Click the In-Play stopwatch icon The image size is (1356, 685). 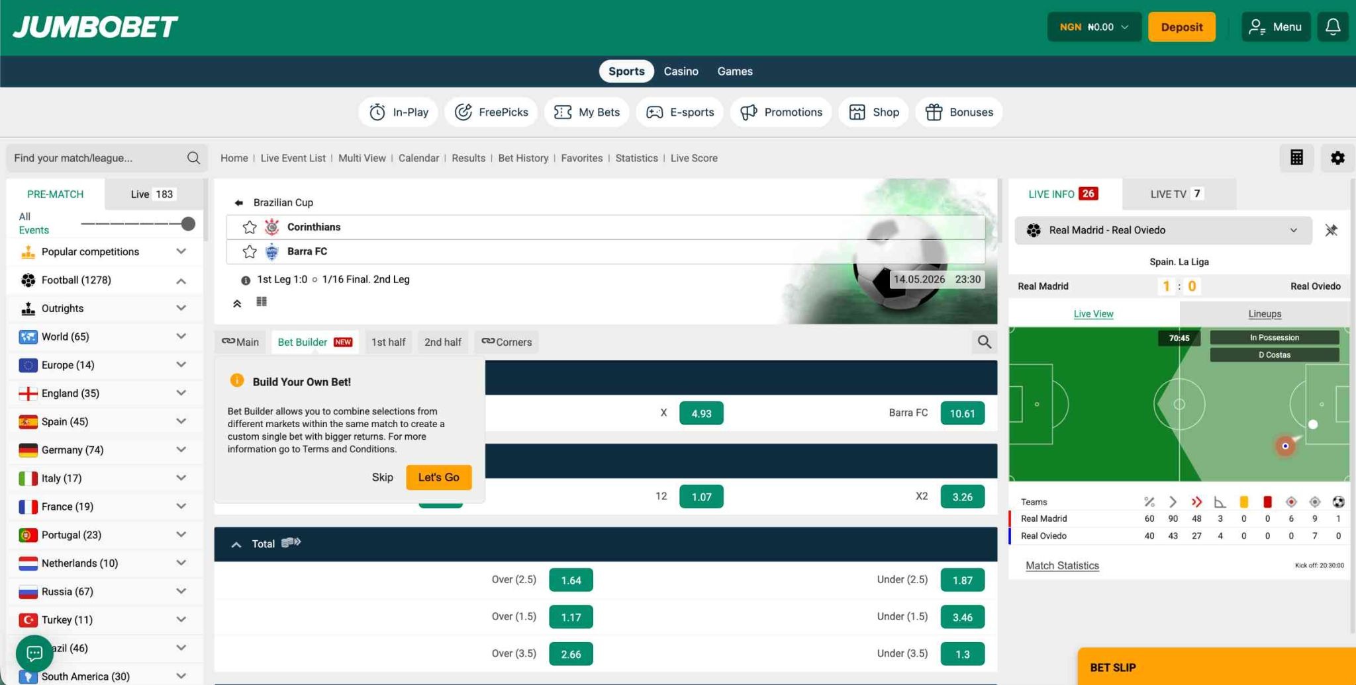pyautogui.click(x=377, y=112)
